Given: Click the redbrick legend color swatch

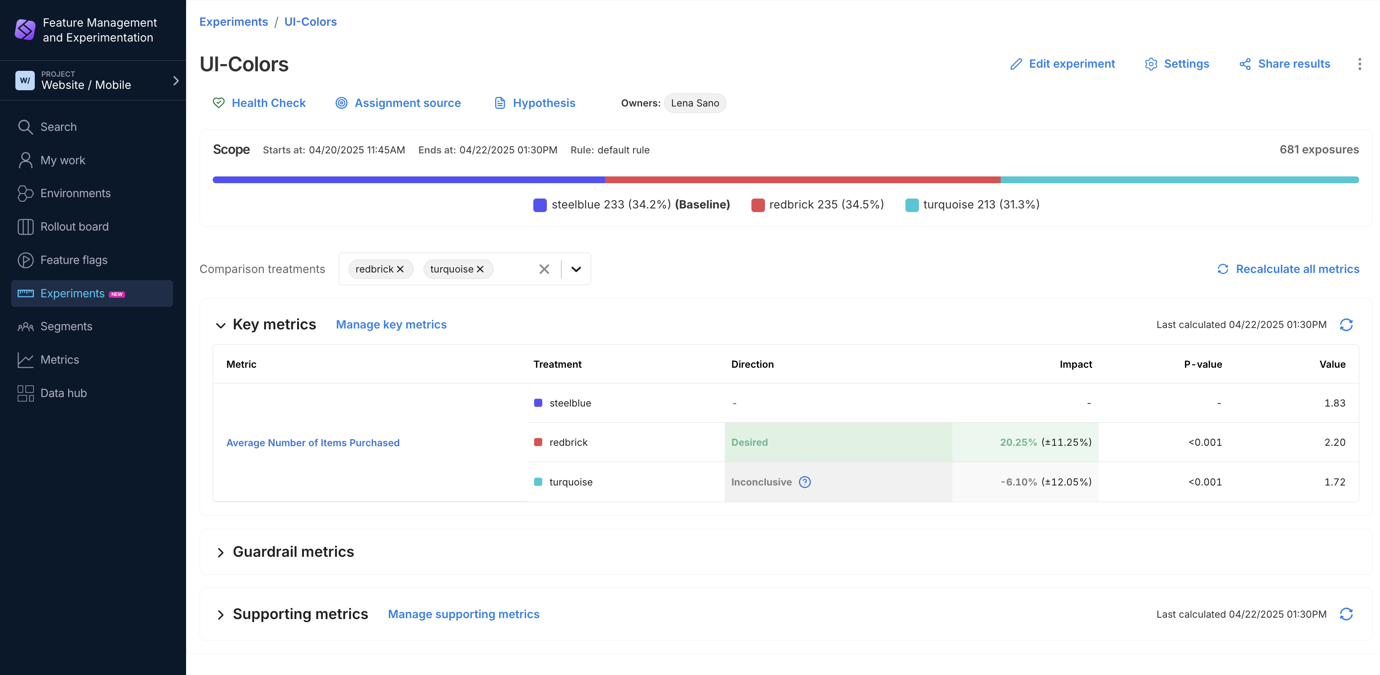Looking at the screenshot, I should (x=757, y=205).
